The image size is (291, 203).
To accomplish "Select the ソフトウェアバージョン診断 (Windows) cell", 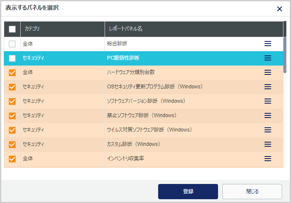I will [x=194, y=101].
